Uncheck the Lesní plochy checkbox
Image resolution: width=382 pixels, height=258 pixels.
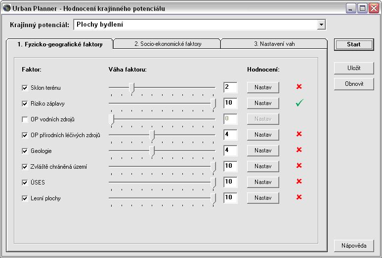point(25,198)
